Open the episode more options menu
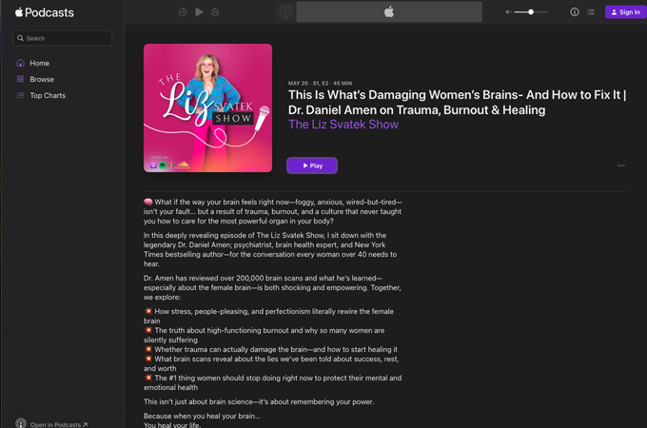The image size is (647, 428). (x=621, y=165)
